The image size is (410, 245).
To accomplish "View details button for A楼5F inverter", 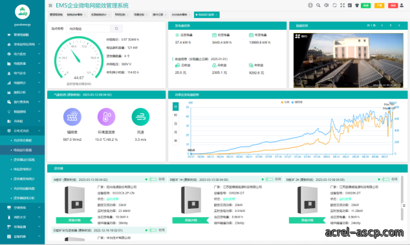I will coord(74,220).
